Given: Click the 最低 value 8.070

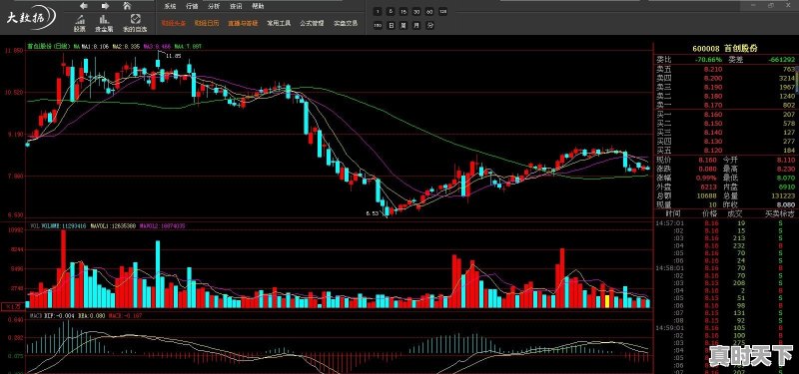Looking at the screenshot, I should pos(786,178).
